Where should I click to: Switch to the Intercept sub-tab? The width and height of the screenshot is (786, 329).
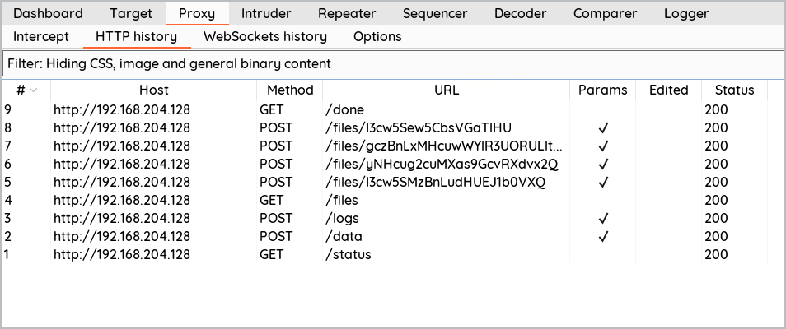coord(41,36)
